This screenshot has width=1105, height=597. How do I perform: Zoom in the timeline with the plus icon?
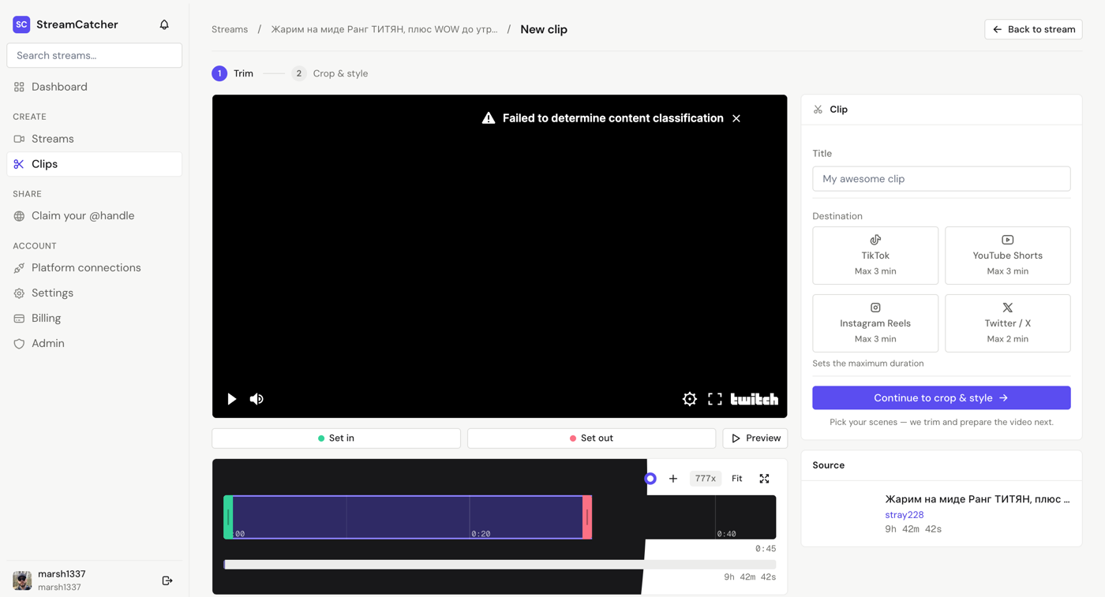pos(673,479)
